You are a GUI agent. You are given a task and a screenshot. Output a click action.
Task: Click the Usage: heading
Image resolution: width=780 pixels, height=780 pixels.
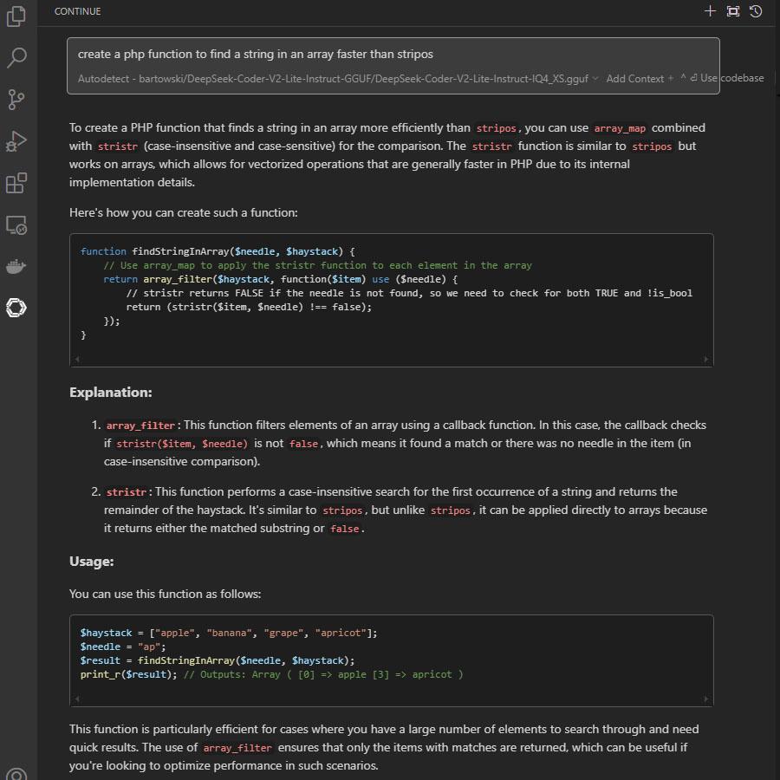pyautogui.click(x=92, y=562)
